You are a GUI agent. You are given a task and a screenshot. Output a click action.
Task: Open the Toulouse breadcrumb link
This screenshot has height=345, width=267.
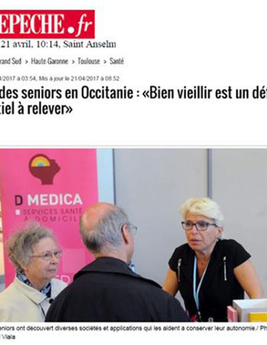pos(89,61)
